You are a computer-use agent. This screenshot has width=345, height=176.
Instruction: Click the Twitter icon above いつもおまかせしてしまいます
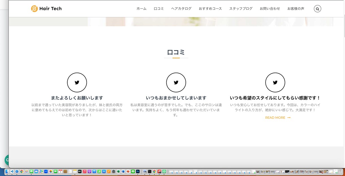point(176,83)
